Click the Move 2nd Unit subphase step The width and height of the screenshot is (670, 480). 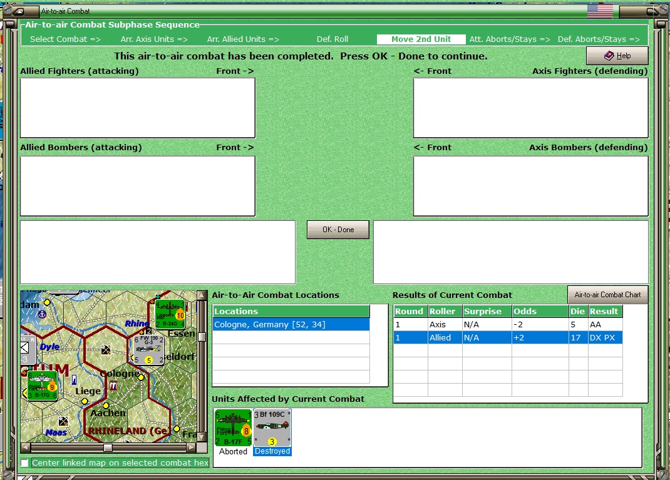pyautogui.click(x=421, y=39)
